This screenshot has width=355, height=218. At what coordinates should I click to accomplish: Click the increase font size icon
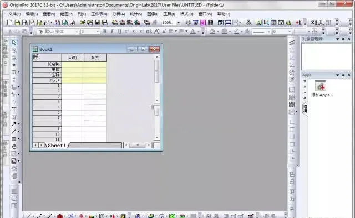(x=156, y=32)
